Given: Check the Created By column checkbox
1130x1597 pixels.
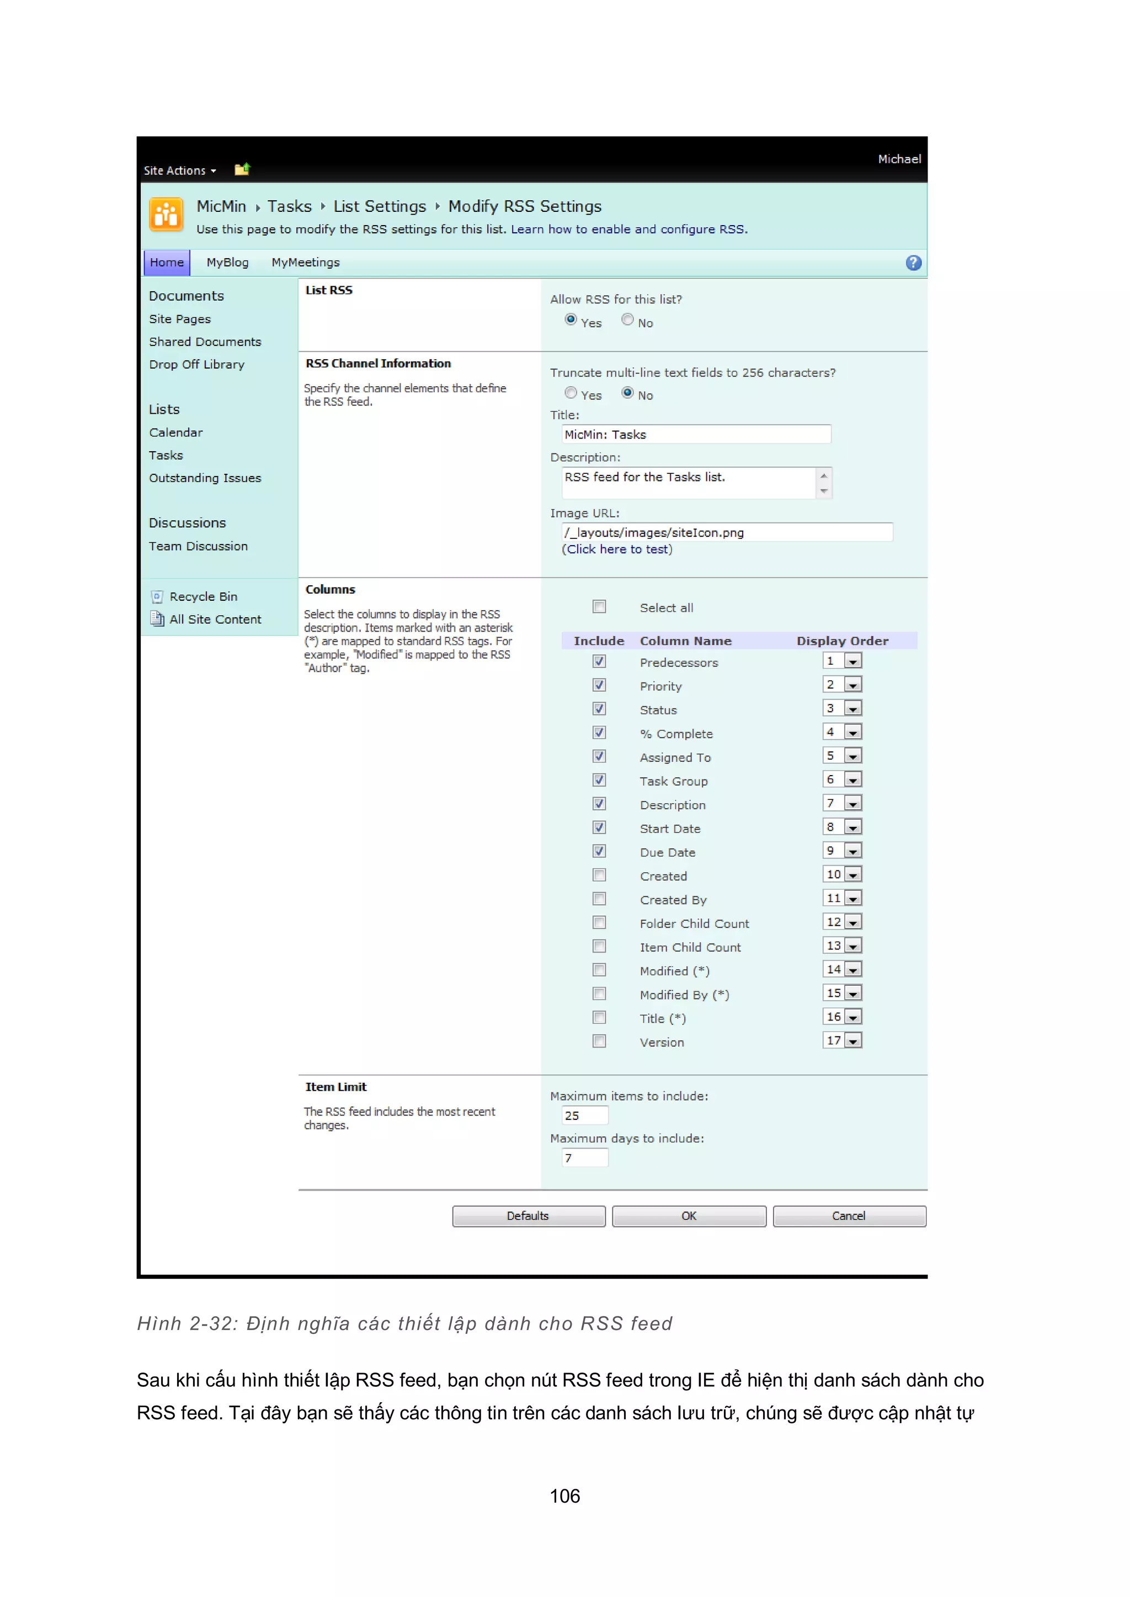Looking at the screenshot, I should pos(599,898).
